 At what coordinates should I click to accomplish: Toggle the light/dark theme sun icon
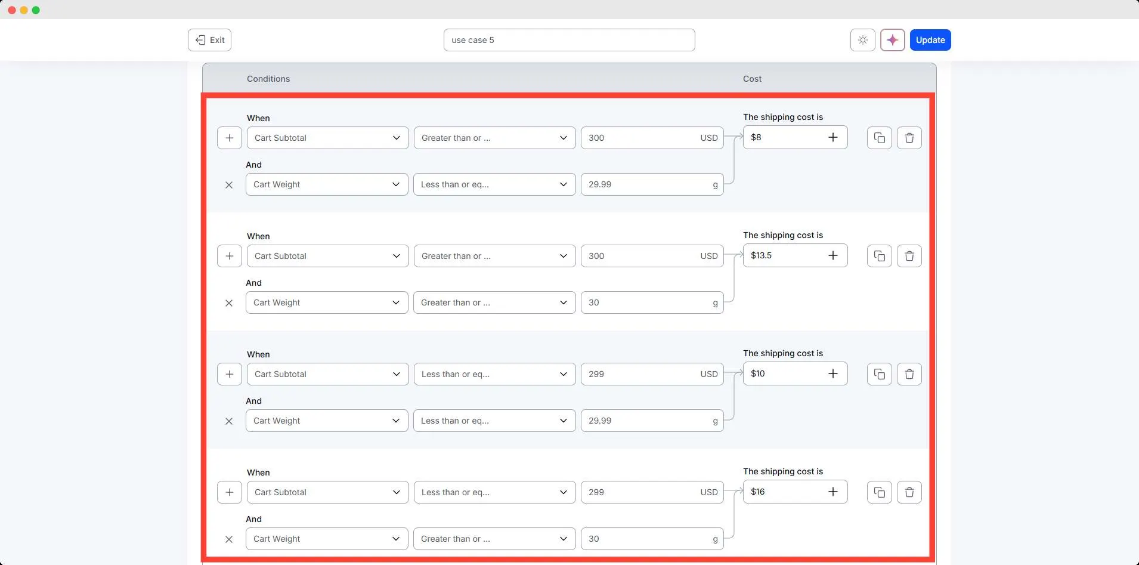(862, 40)
